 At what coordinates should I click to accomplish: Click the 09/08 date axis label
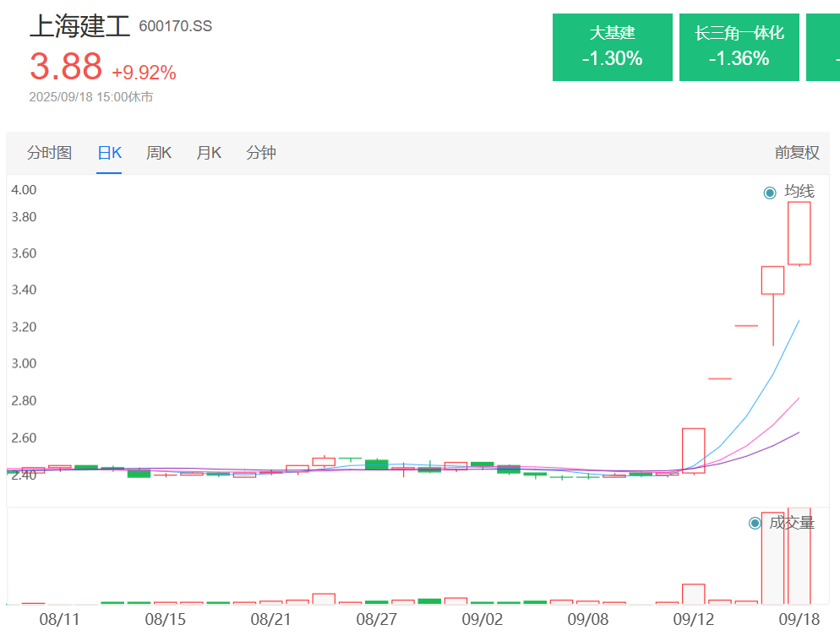point(587,620)
